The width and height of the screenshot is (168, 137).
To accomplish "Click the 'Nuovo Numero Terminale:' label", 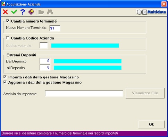I will [27, 28].
